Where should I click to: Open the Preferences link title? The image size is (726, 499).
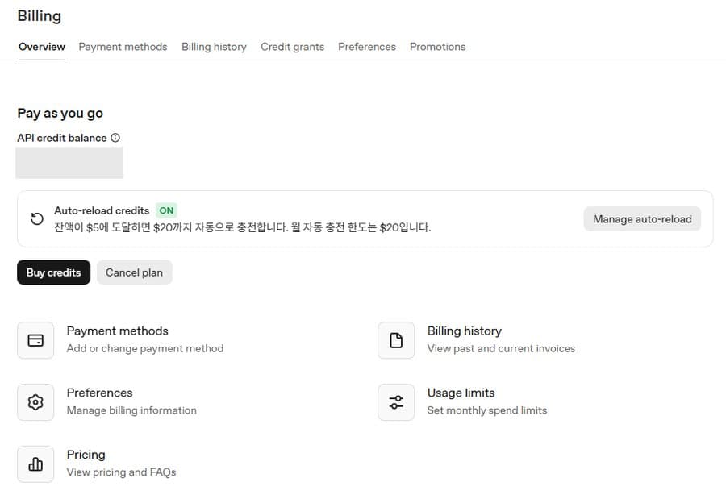tap(99, 393)
